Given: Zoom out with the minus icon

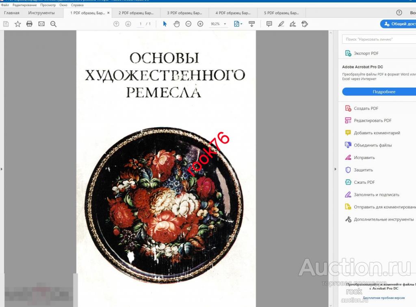Looking at the screenshot, I should [188, 24].
